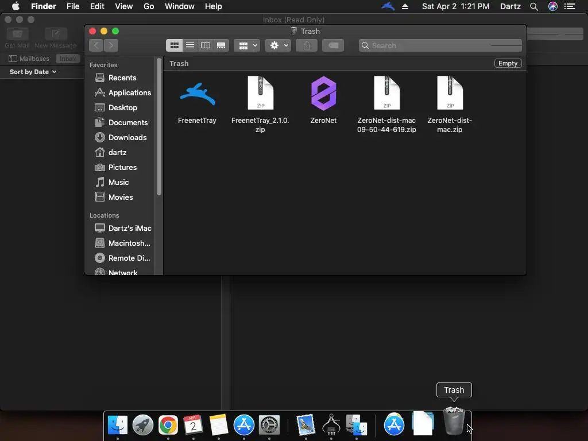Screen dimensions: 588x441
Task: Select the Inbox tab in Mail window
Action: (x=68, y=59)
